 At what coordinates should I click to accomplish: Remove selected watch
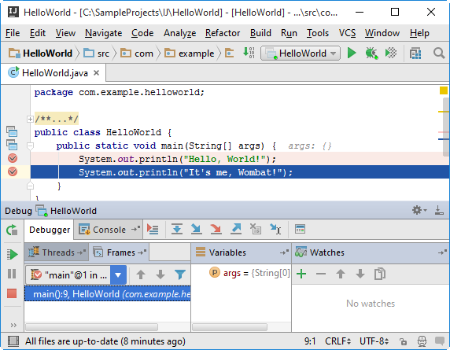321,274
